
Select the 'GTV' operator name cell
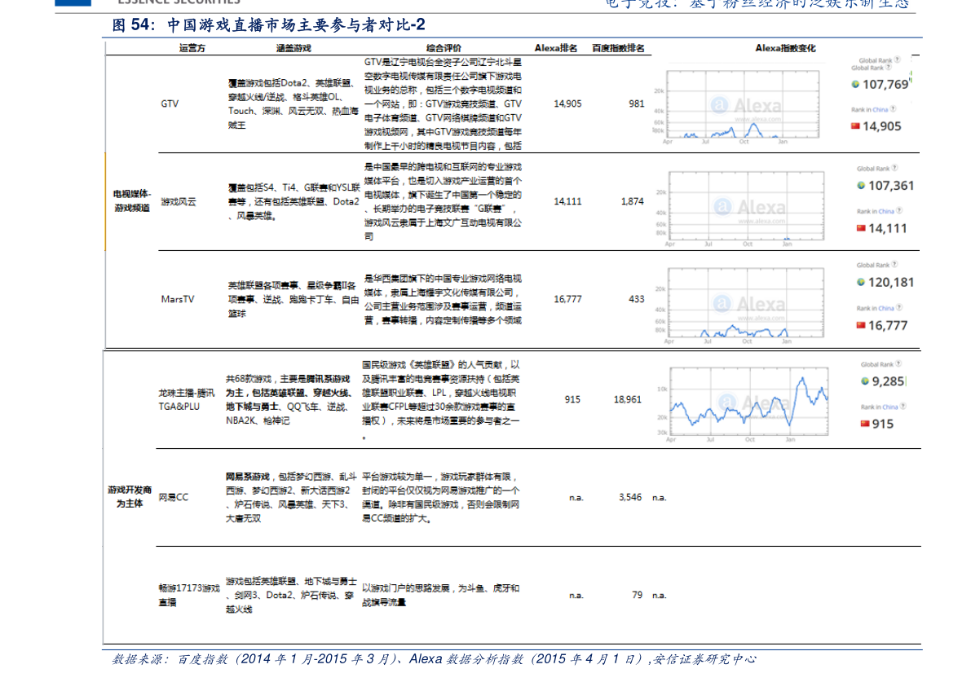tap(170, 104)
